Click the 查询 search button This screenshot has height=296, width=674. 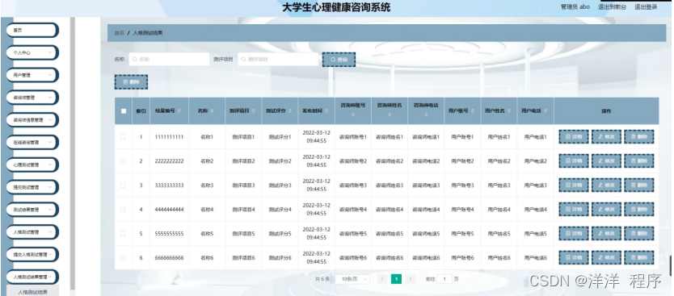click(339, 60)
